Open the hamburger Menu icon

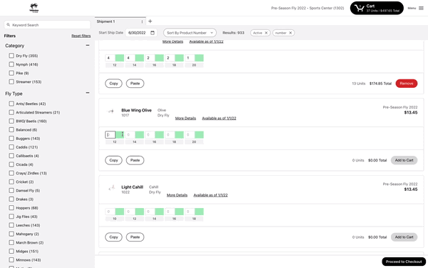[421, 8]
